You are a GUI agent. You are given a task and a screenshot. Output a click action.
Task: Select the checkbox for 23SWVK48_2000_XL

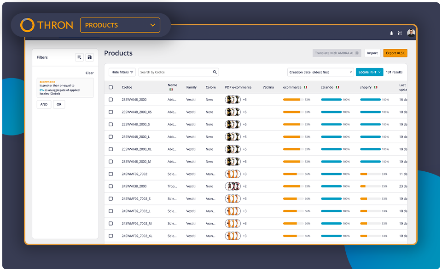tap(111, 149)
